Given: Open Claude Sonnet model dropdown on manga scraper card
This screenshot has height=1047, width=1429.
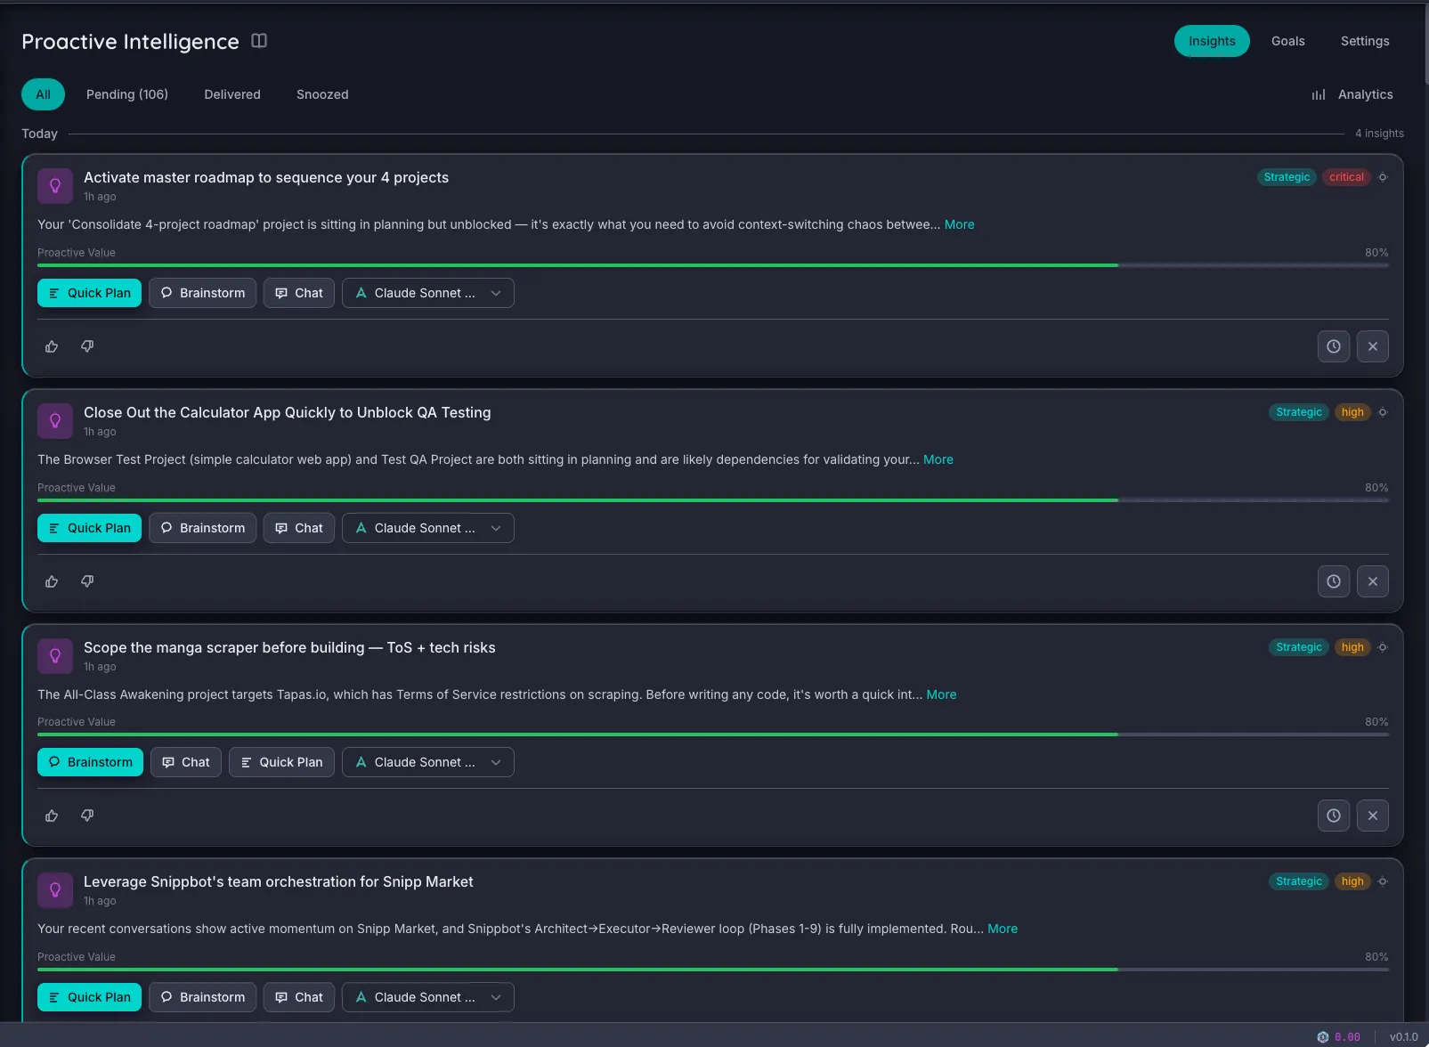Looking at the screenshot, I should coord(428,762).
